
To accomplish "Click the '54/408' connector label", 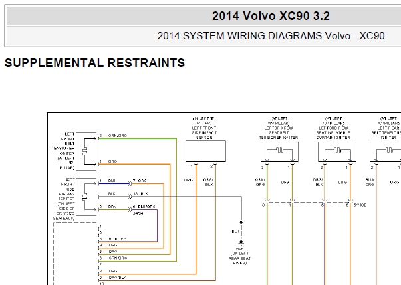I will [360, 205].
